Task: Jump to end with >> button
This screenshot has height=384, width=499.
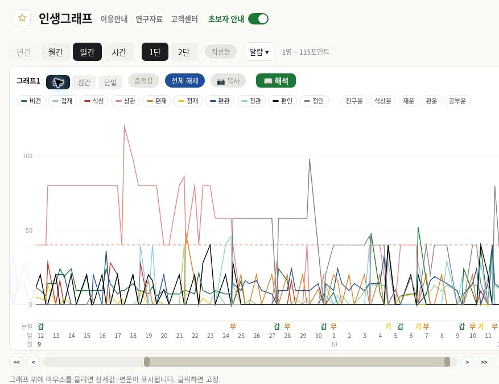Action: tap(484, 362)
